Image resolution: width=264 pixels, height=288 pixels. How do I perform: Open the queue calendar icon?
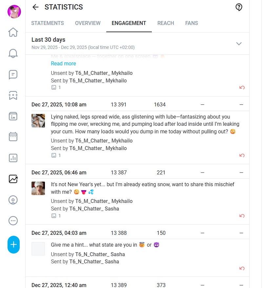coord(13,137)
